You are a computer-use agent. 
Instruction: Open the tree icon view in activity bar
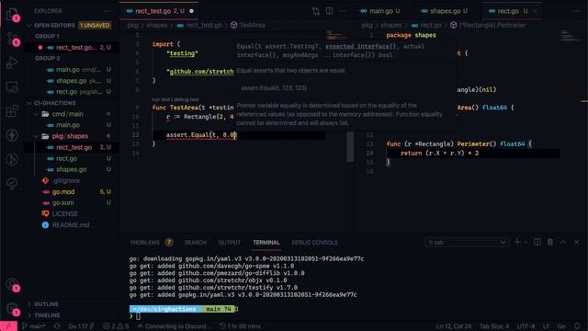click(x=12, y=183)
